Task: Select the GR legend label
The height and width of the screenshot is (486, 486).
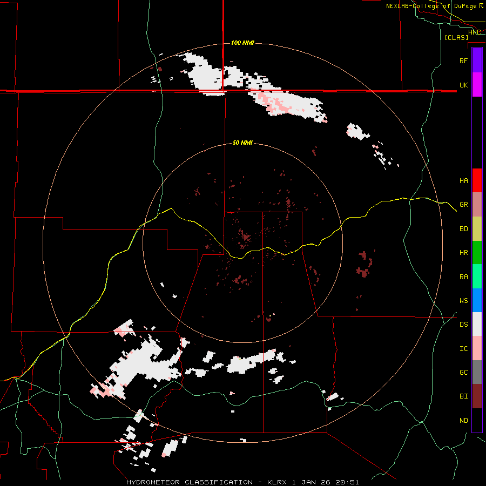Action: 464,205
